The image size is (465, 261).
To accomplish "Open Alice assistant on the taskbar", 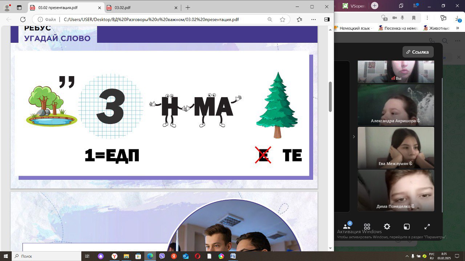I will coord(101,256).
